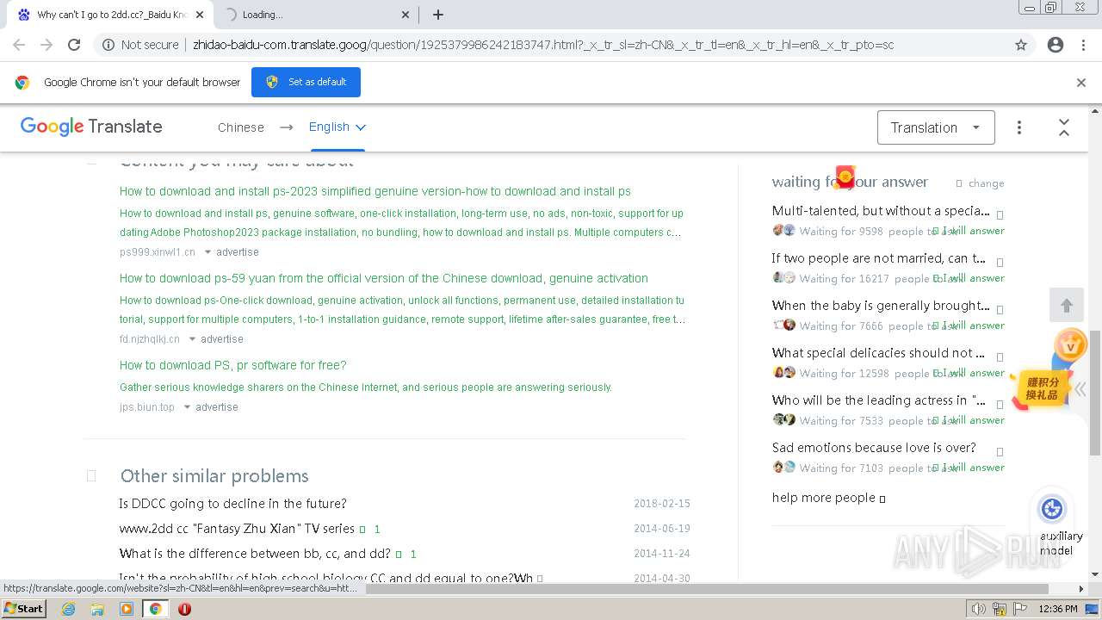Open 'How to download ps-59 yuan' link
This screenshot has width=1102, height=620.
point(384,278)
